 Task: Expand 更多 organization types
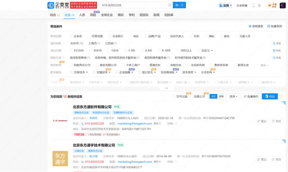264,65
